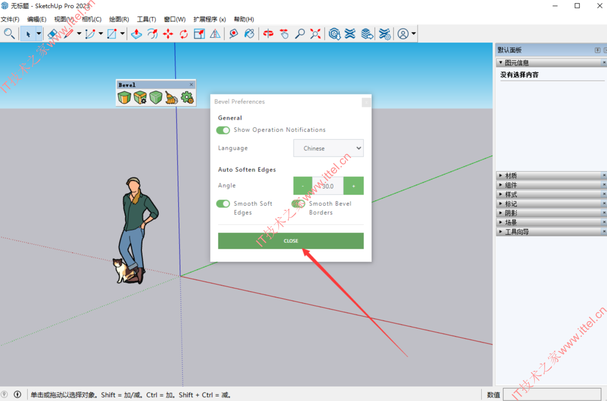Open the 扩展程序 (x) menu

pyautogui.click(x=210, y=19)
